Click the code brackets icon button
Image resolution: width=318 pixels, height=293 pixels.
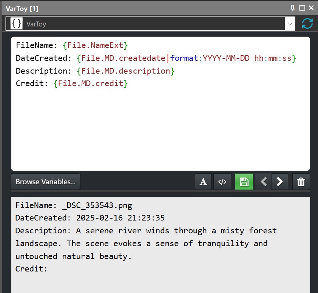coord(222,182)
